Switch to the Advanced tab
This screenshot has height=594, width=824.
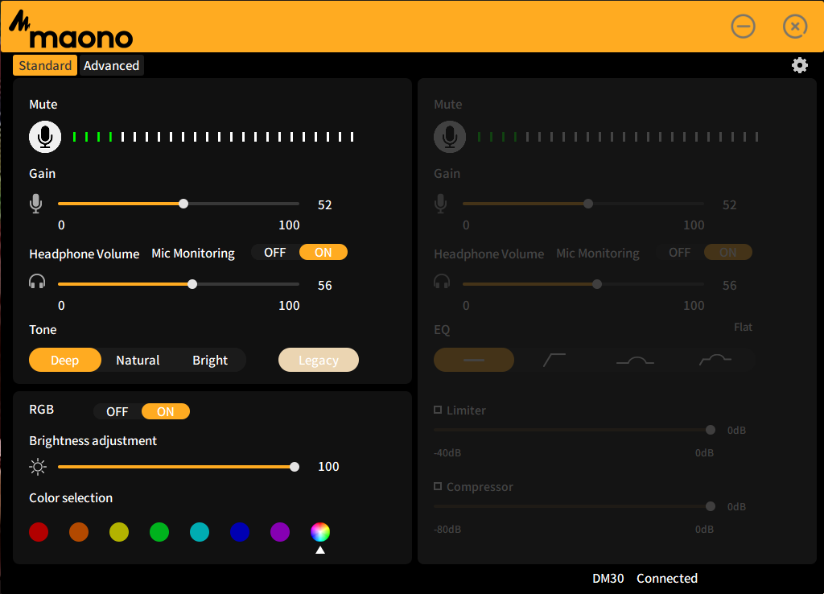tap(111, 65)
